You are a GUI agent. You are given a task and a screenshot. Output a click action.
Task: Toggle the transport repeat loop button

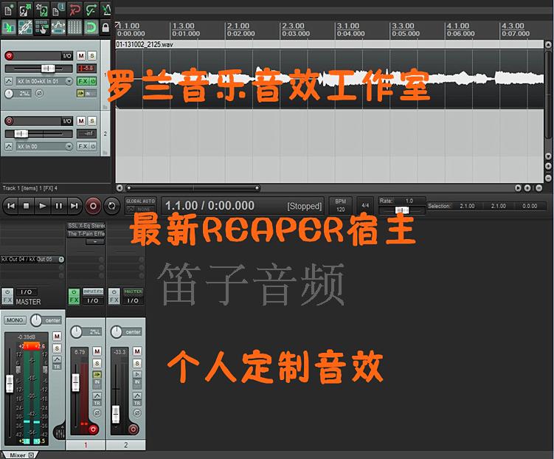[x=111, y=206]
